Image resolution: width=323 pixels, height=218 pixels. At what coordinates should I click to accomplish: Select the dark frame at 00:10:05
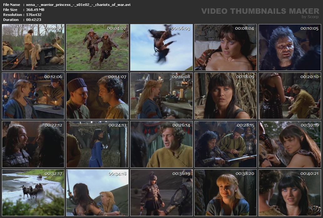click(290, 47)
